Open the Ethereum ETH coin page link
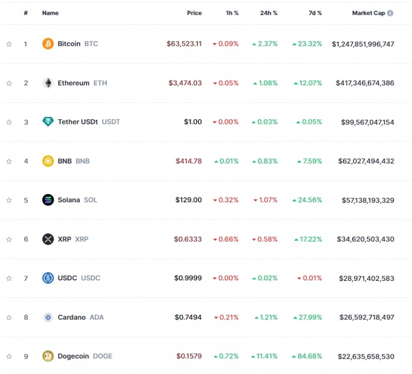Screen dimensions: 412x374 click(74, 83)
